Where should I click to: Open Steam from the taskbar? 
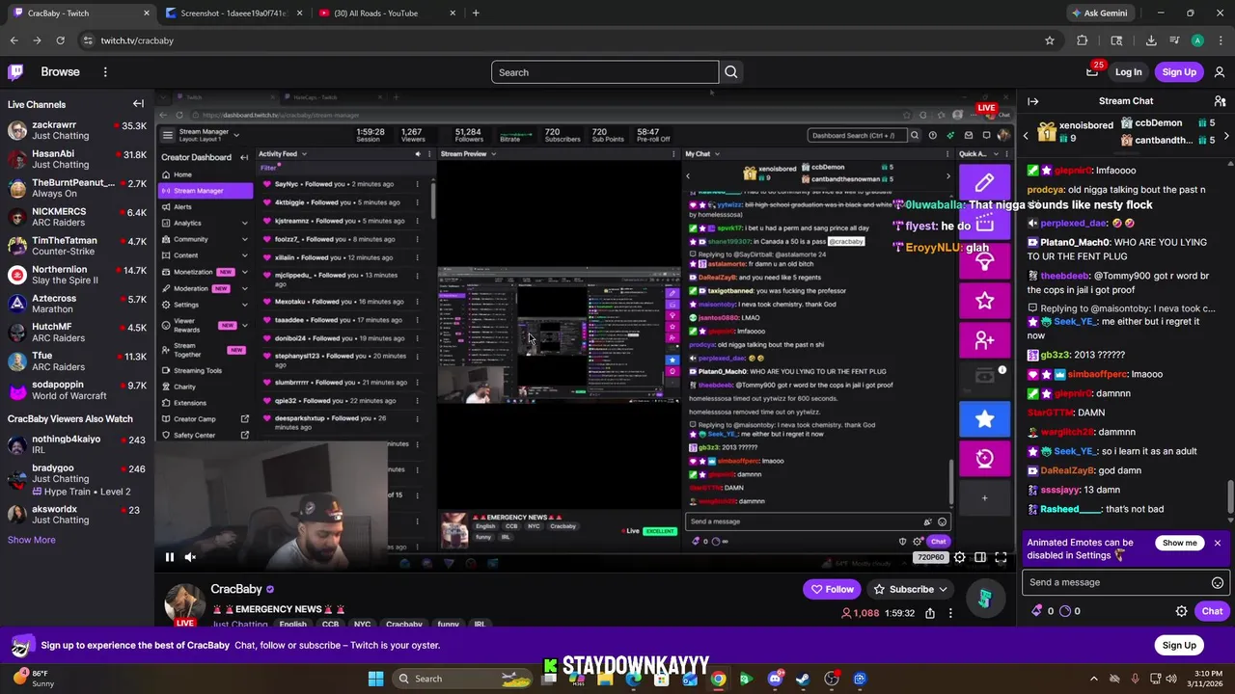(x=803, y=679)
